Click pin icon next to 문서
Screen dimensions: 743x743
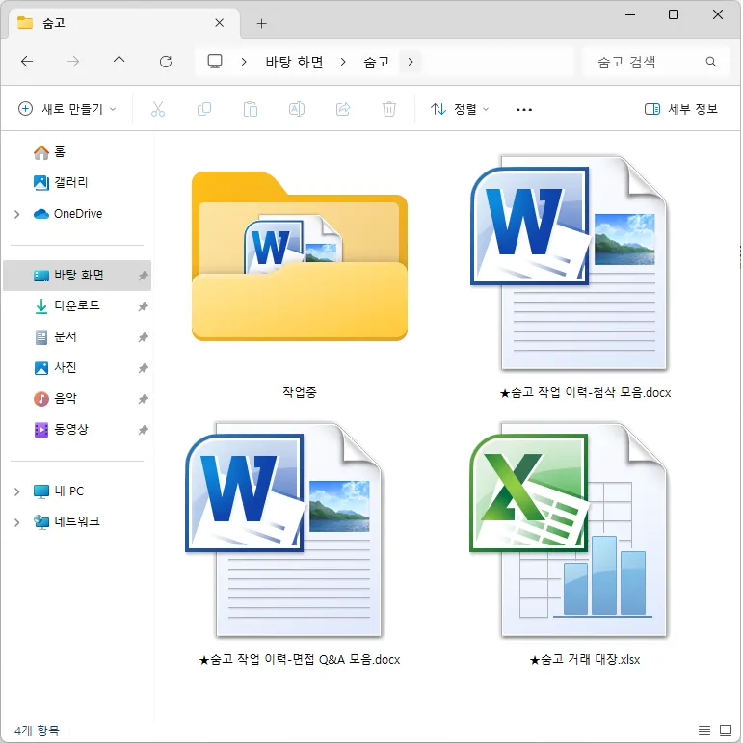coord(143,337)
